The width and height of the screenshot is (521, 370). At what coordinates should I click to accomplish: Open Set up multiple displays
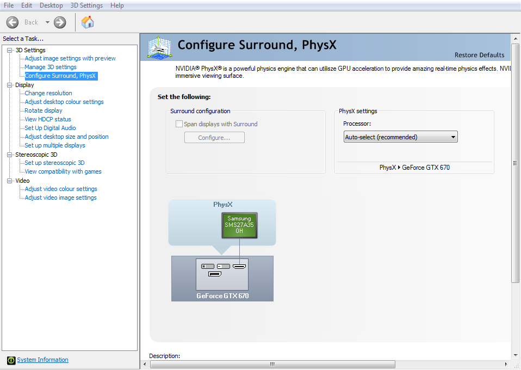pyautogui.click(x=55, y=145)
